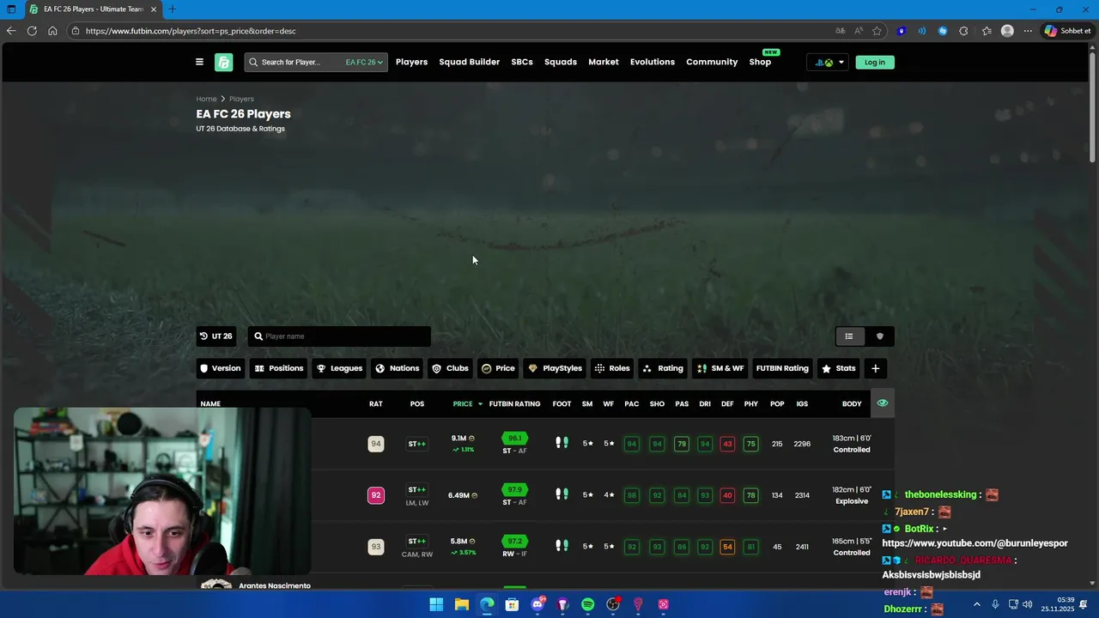Click the browser back arrow
This screenshot has width=1099, height=618.
click(x=11, y=31)
